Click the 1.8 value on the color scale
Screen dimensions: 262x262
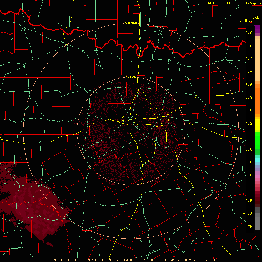point(249,162)
